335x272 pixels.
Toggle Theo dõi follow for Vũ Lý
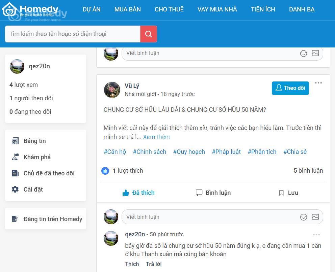coord(290,88)
